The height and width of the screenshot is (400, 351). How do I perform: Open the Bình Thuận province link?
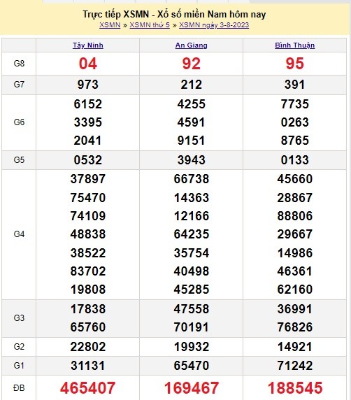click(x=295, y=45)
